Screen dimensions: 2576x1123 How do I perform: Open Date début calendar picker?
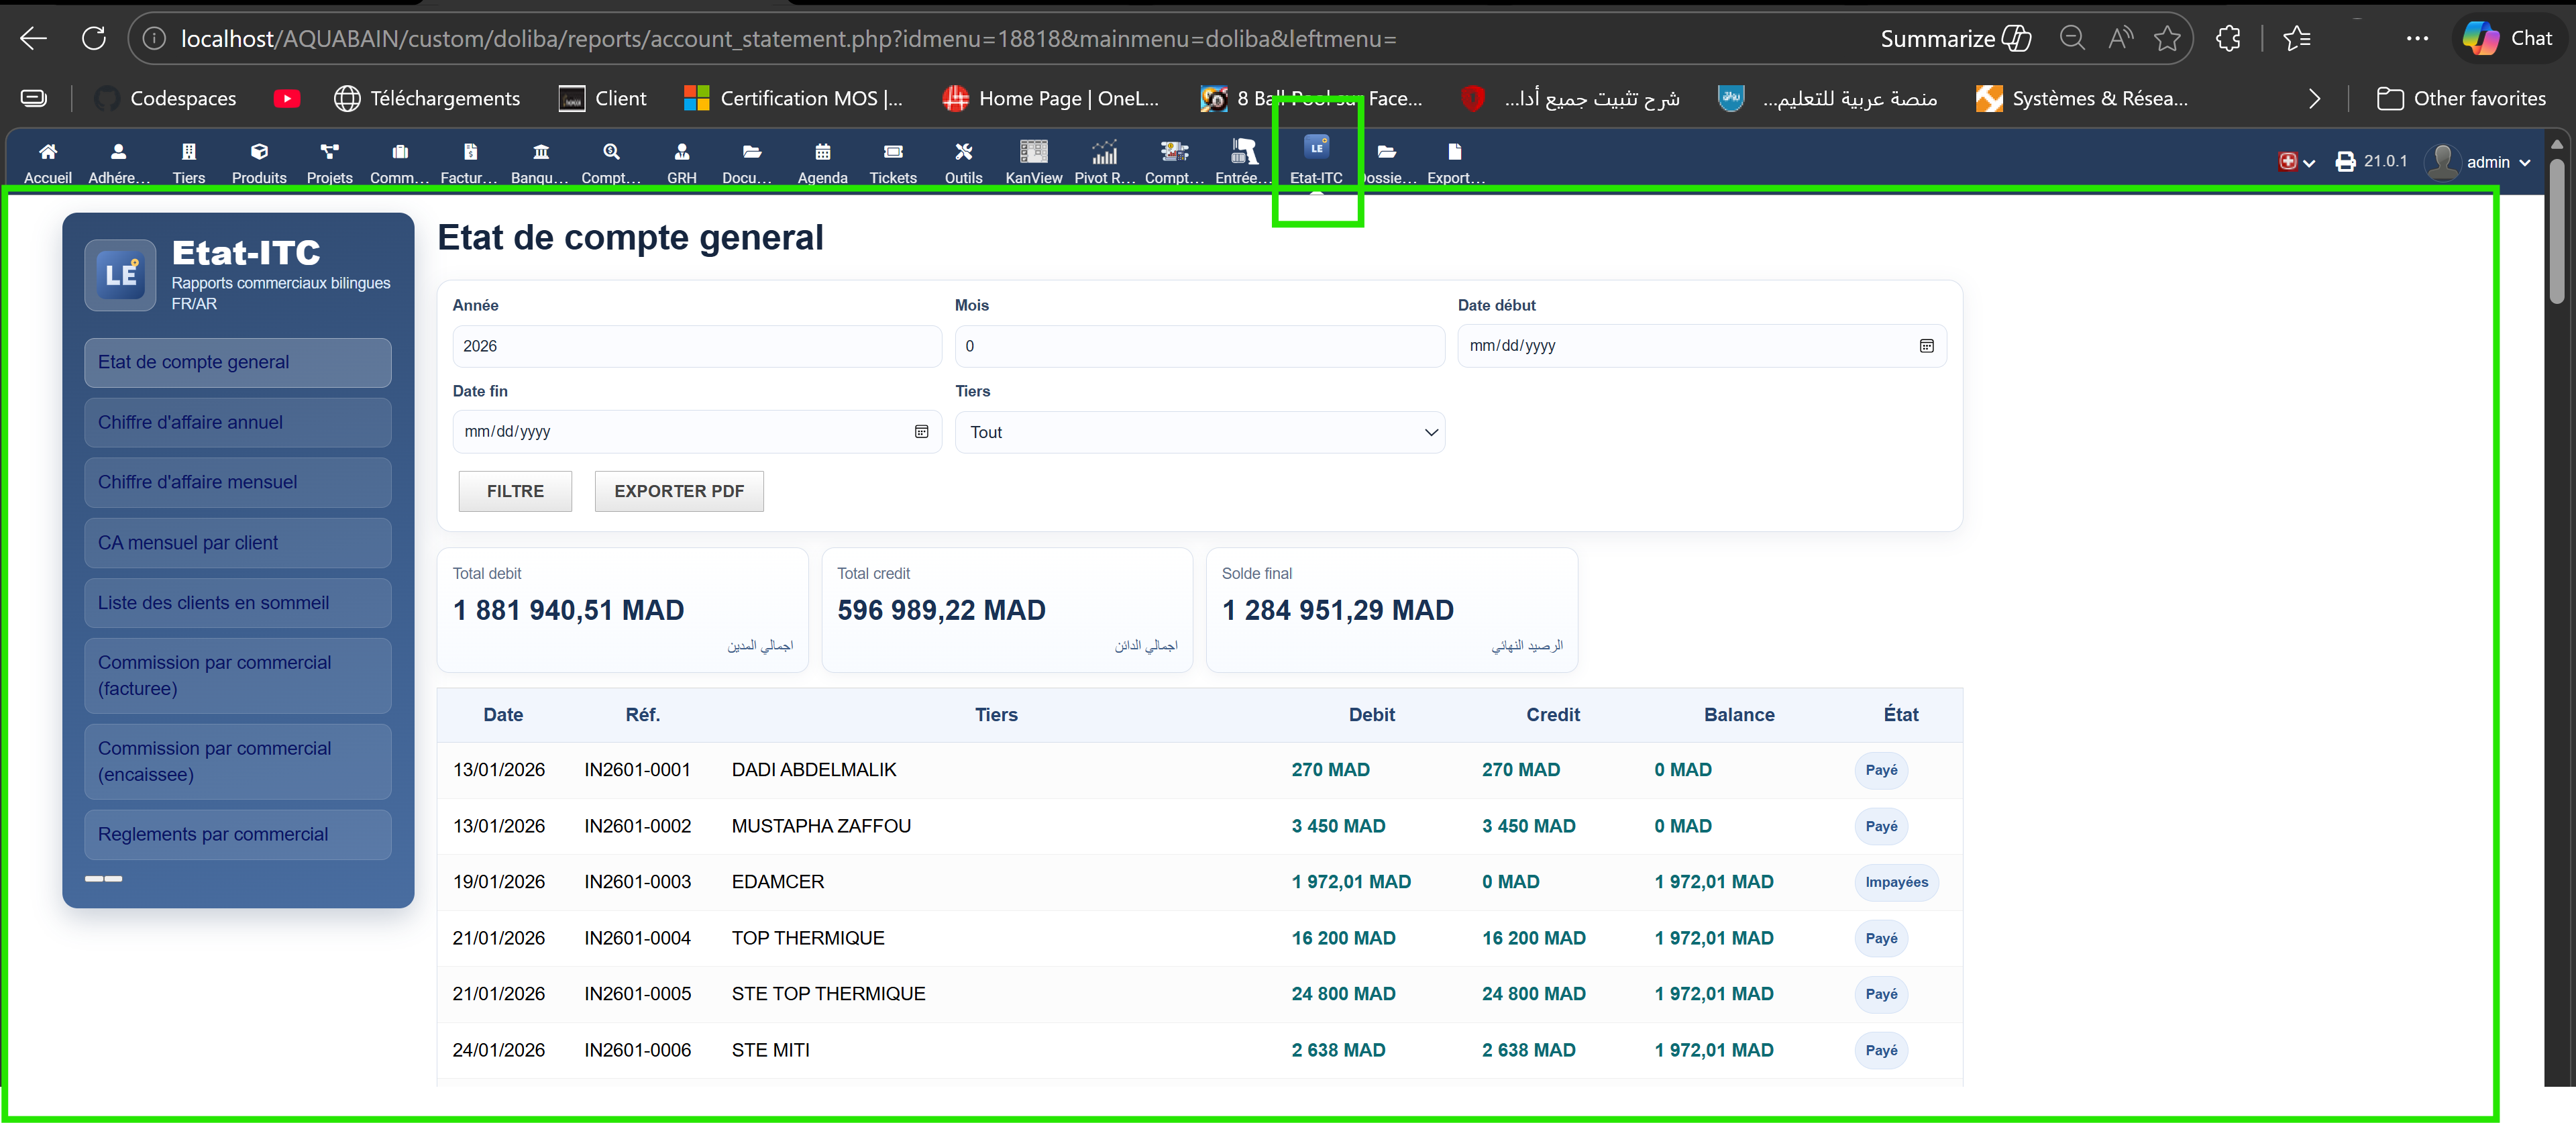1926,346
